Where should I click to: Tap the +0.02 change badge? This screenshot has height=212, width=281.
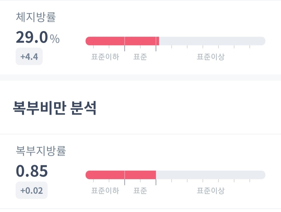pyautogui.click(x=32, y=190)
